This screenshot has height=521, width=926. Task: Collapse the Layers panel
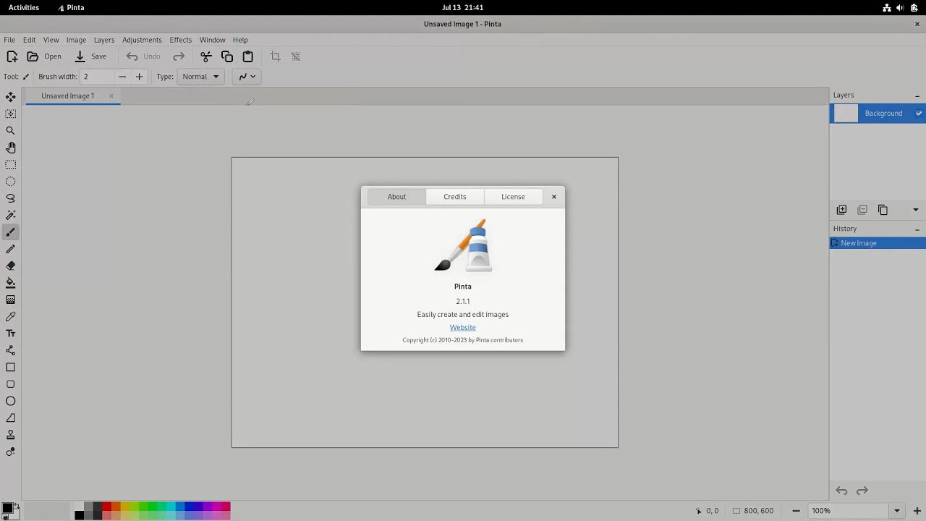pyautogui.click(x=917, y=96)
